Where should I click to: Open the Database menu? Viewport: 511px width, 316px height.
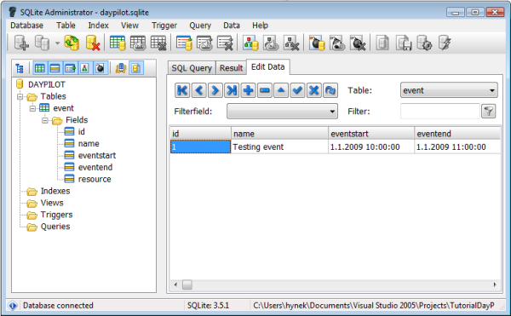tap(26, 26)
